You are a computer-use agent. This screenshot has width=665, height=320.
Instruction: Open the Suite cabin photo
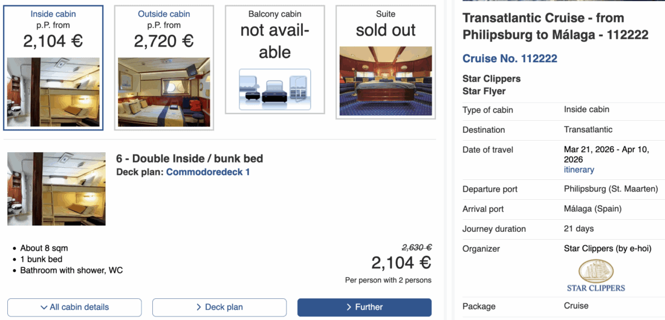click(x=386, y=81)
